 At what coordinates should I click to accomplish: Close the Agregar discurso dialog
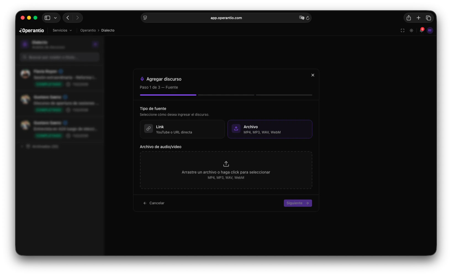click(313, 75)
